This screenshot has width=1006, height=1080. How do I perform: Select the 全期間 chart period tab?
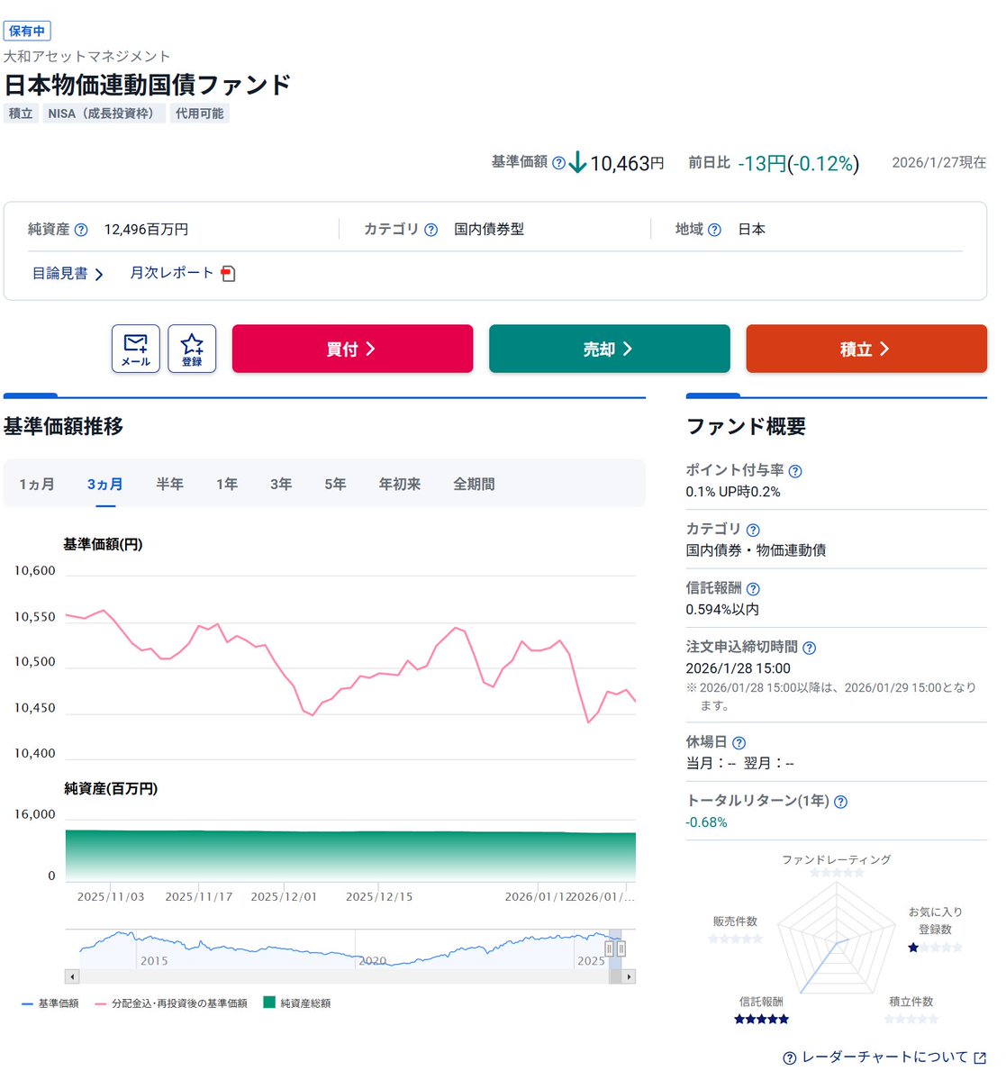click(x=474, y=484)
